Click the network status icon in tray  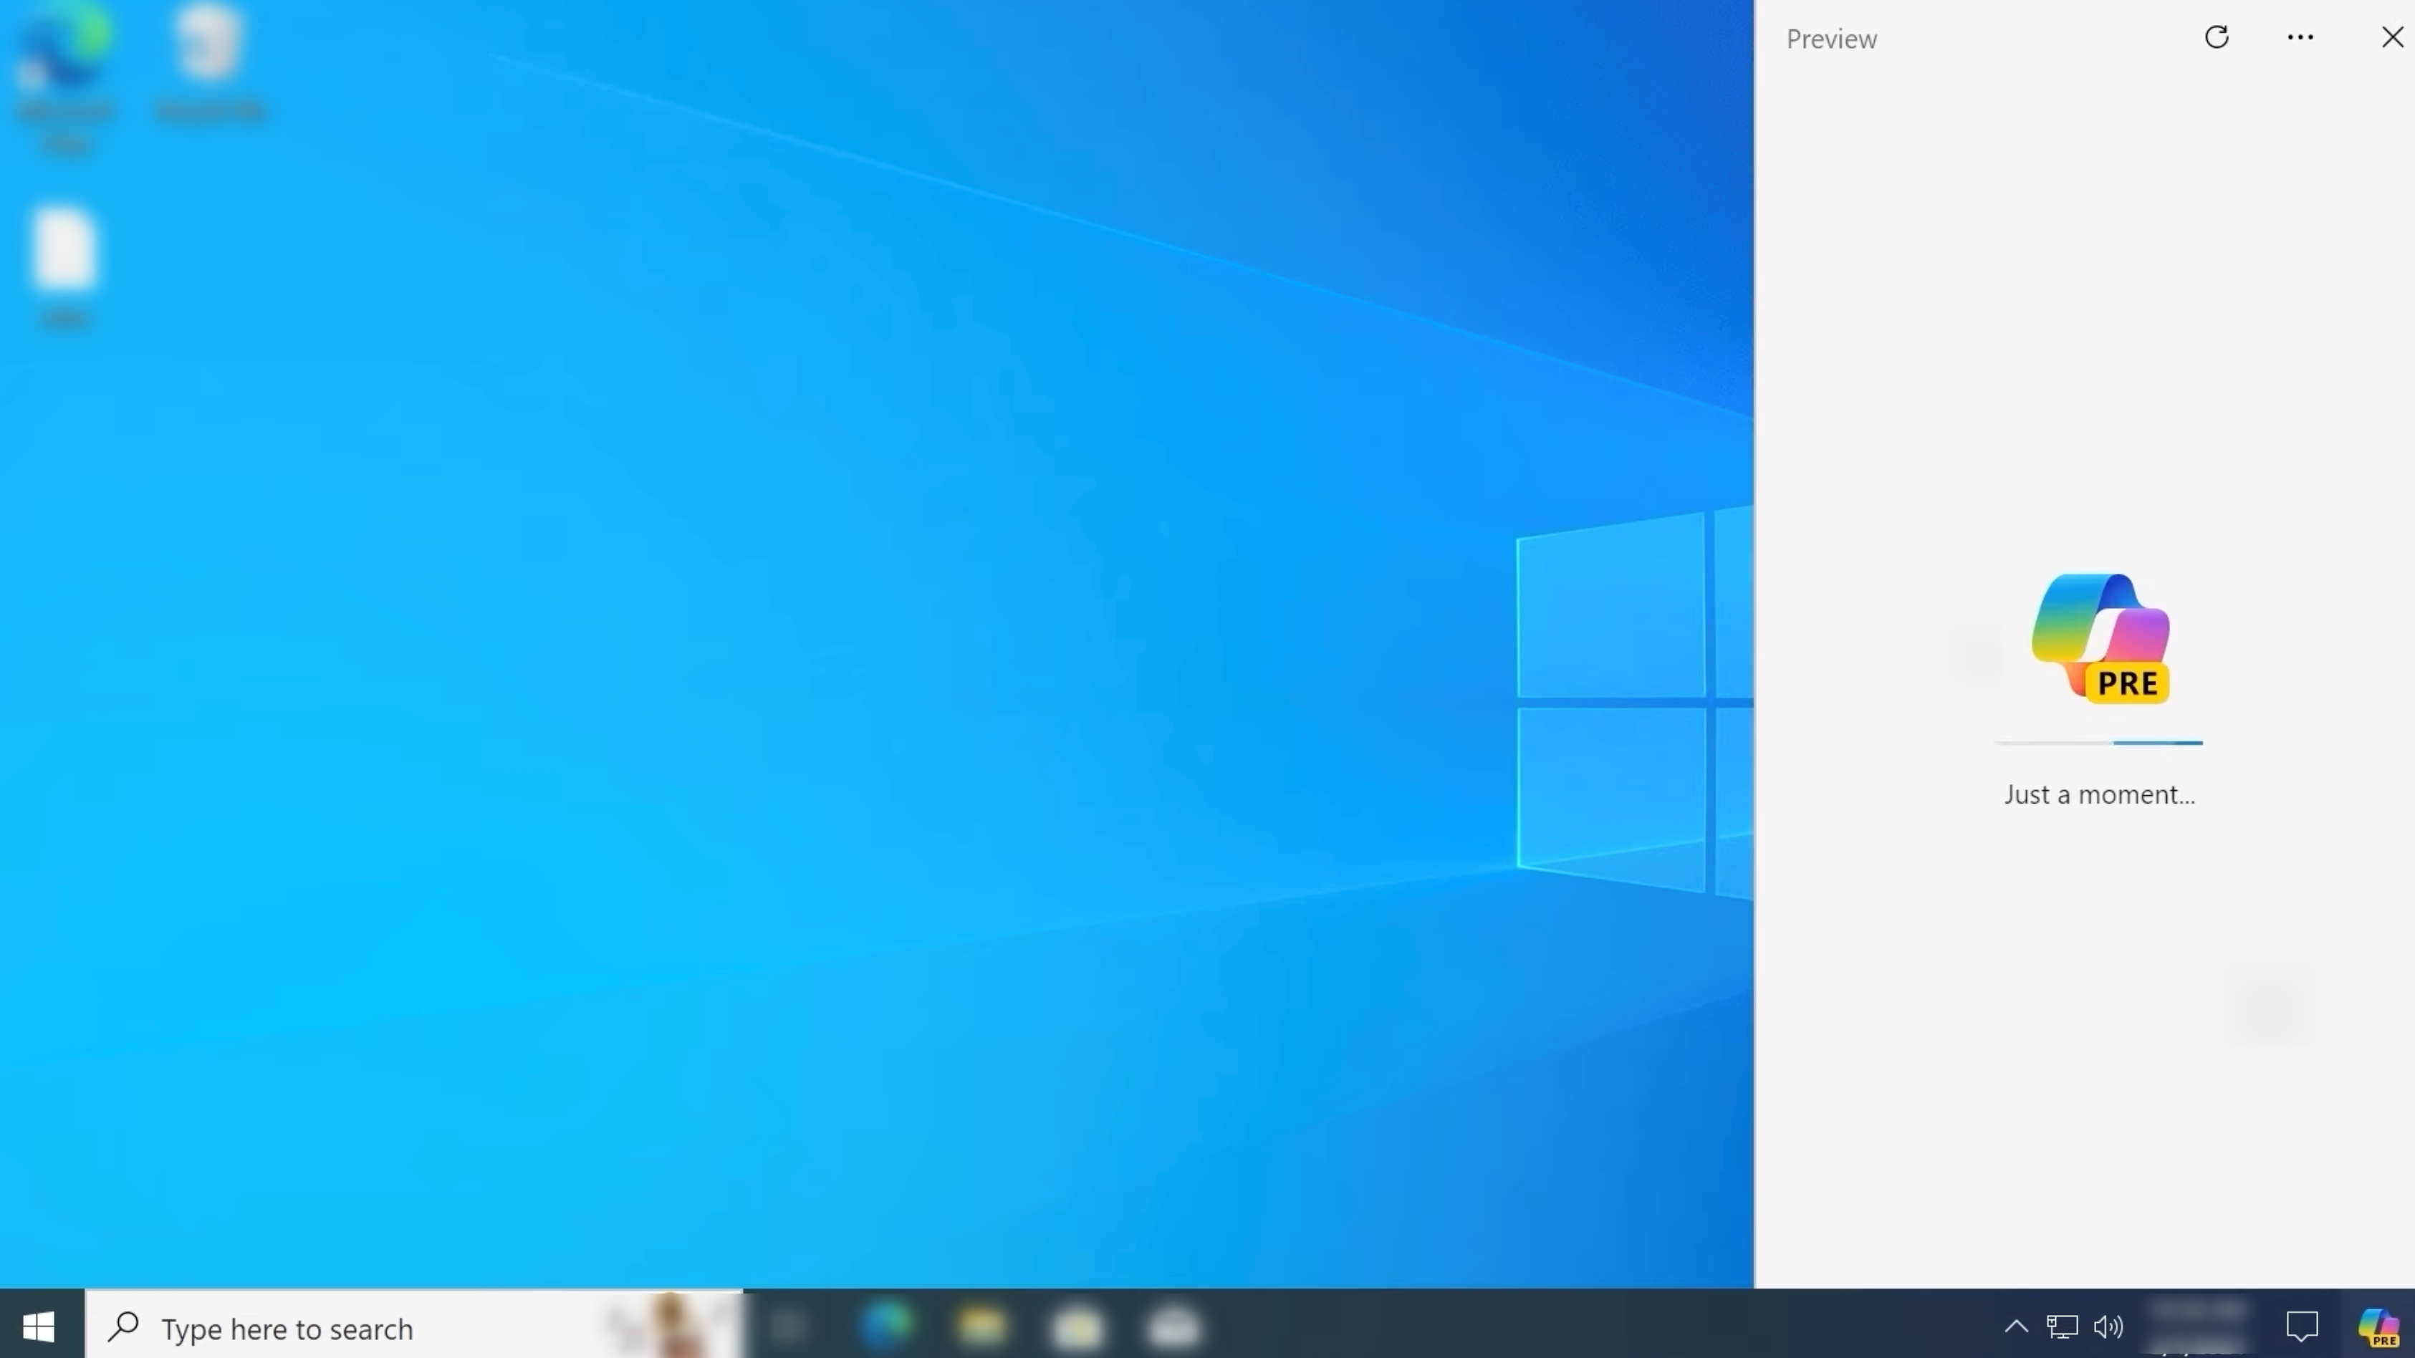(x=2062, y=1326)
